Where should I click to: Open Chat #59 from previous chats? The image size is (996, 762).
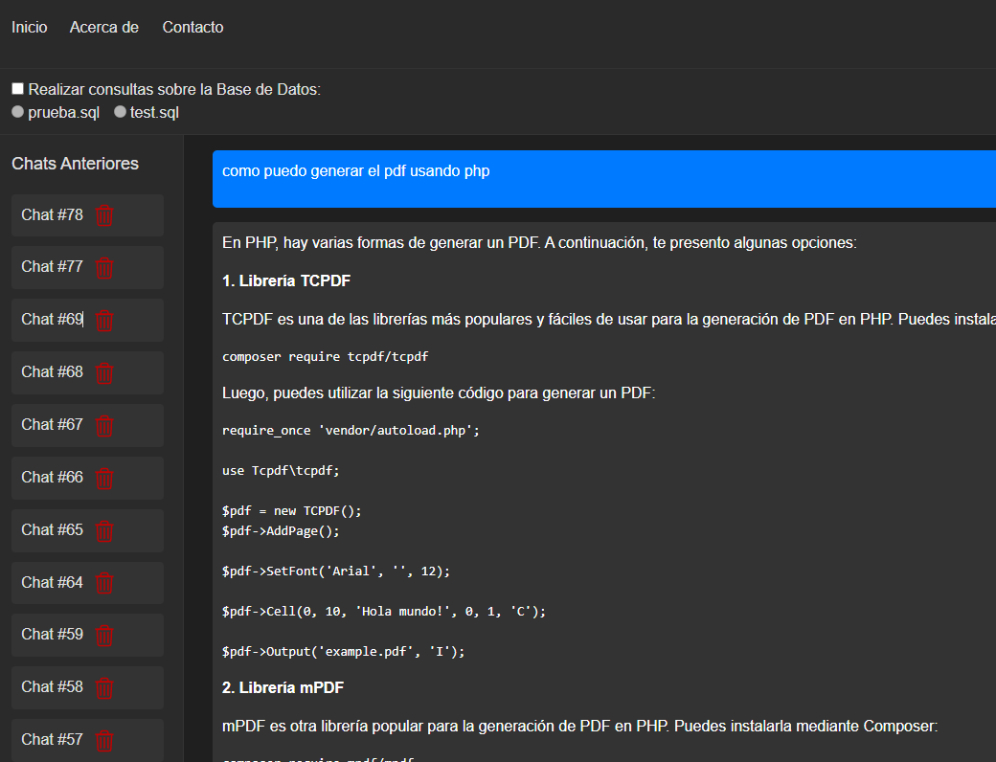[52, 635]
